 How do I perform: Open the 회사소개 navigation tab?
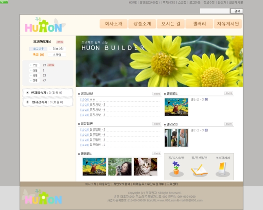(113, 24)
